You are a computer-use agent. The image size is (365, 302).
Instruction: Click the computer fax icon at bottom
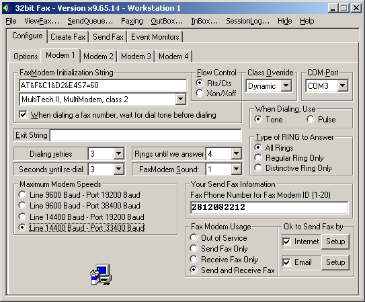(101, 274)
